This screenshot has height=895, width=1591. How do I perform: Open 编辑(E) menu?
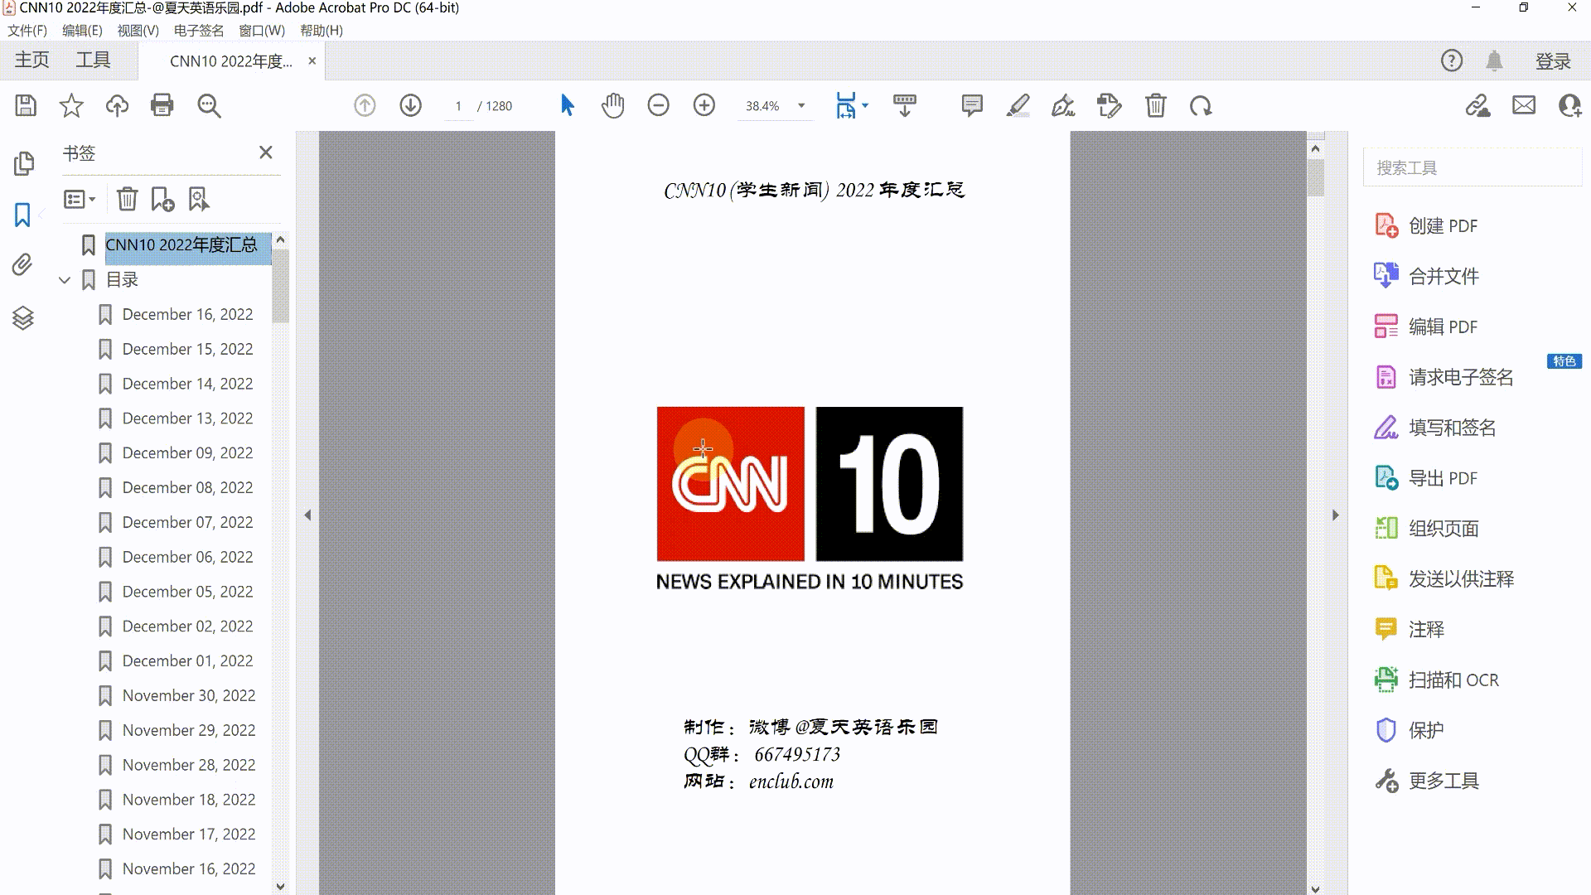point(82,31)
